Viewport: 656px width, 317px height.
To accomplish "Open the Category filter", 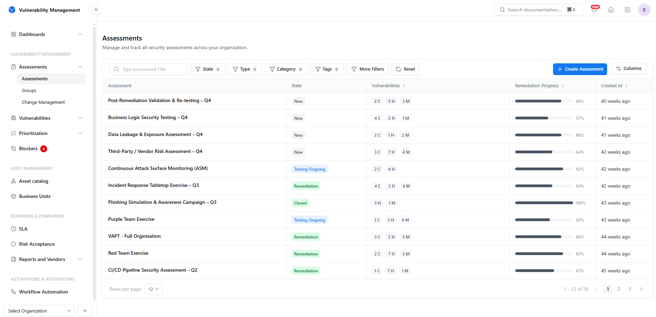I will (x=286, y=69).
